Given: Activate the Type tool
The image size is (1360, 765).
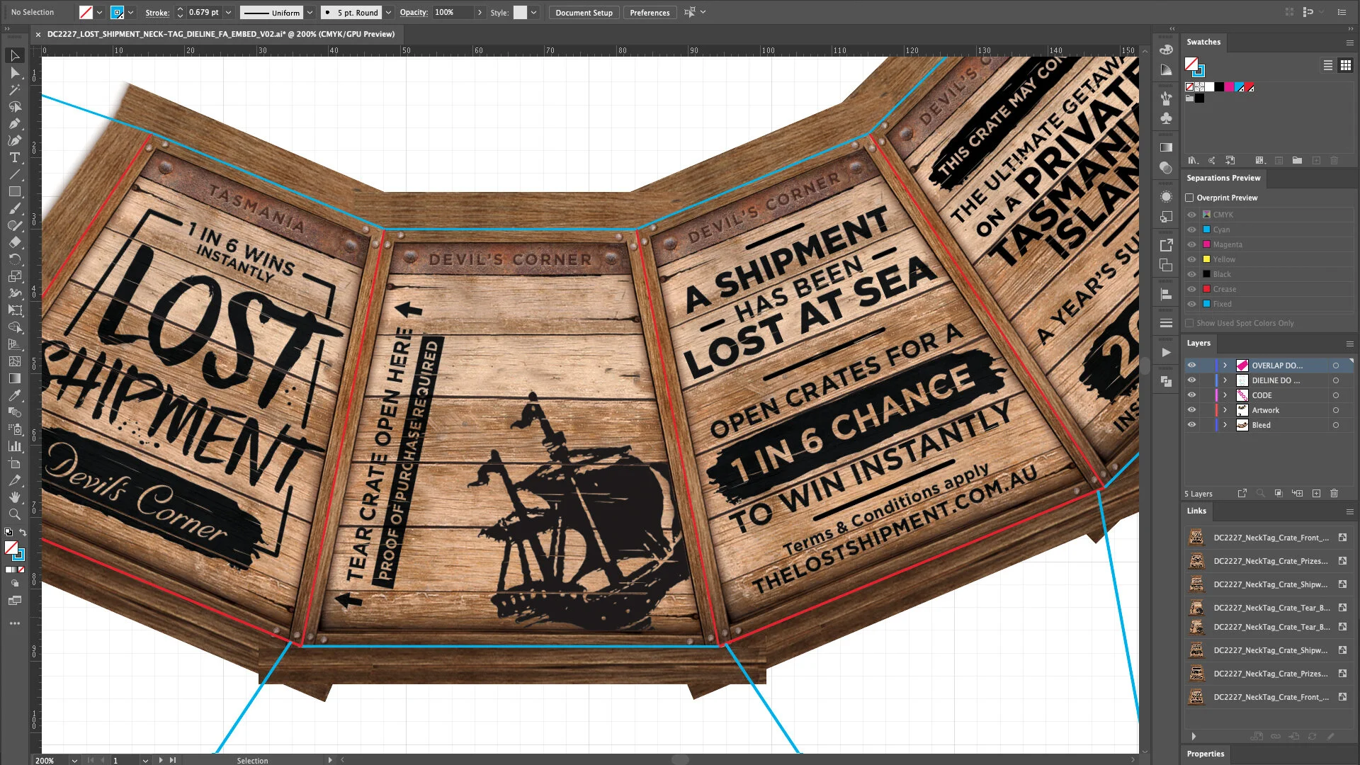Looking at the screenshot, I should pyautogui.click(x=15, y=158).
